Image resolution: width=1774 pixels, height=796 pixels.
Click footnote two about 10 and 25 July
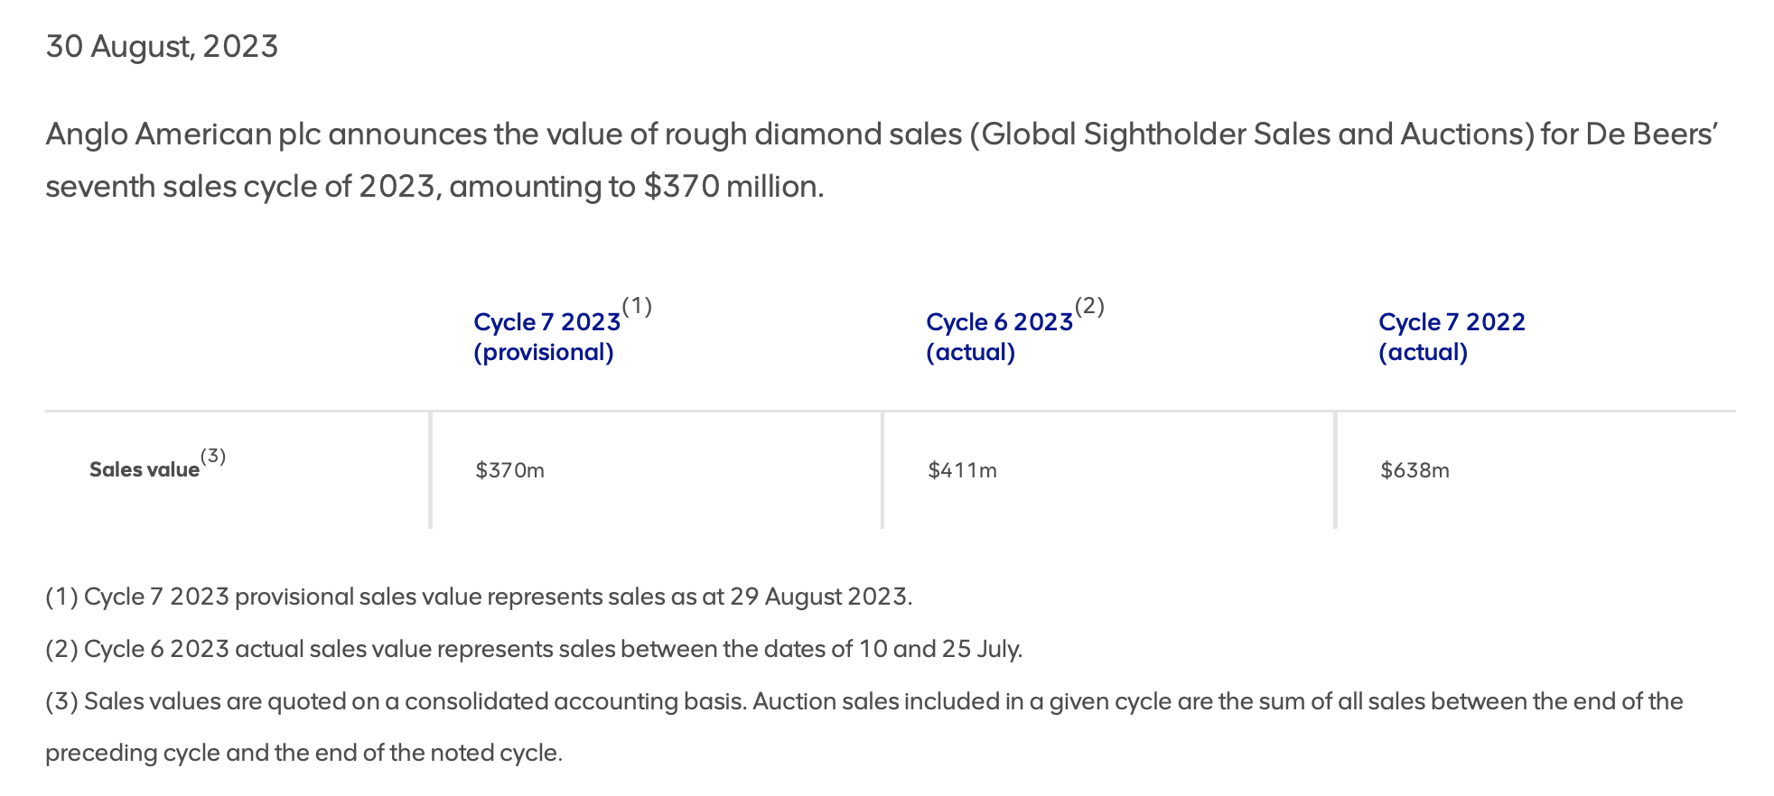point(534,649)
